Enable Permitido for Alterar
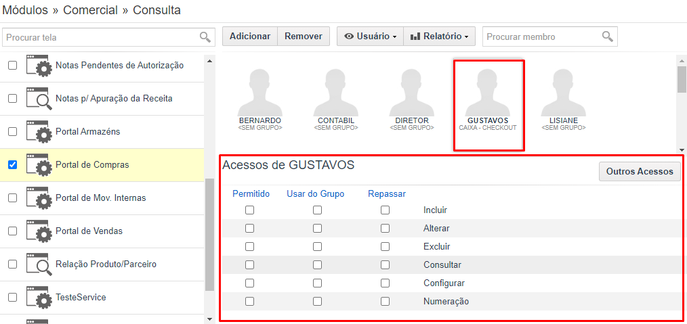The height and width of the screenshot is (324, 687). pos(250,228)
